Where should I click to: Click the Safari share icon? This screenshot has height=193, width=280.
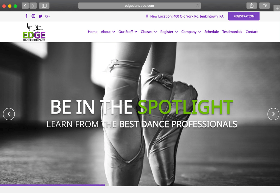coord(251,5)
